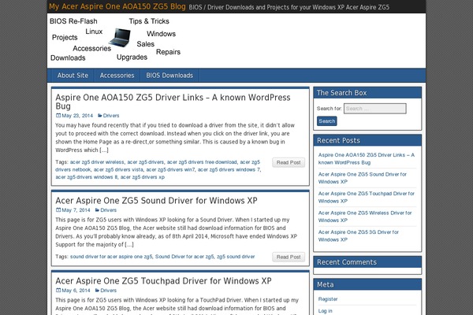Click the calendar icon beside May 6, 2014
The height and width of the screenshot is (315, 473).
58,291
